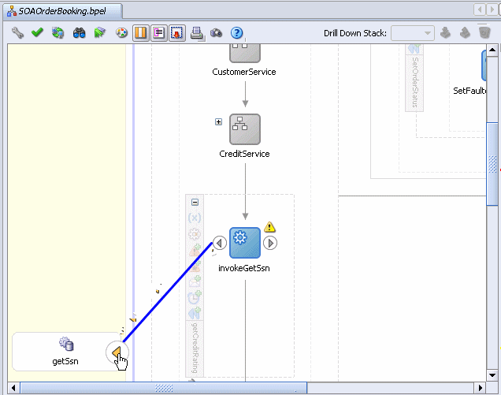Viewport: 501px width, 395px height.
Task: Click add compensation handler icon in scope strip
Action: point(195,313)
